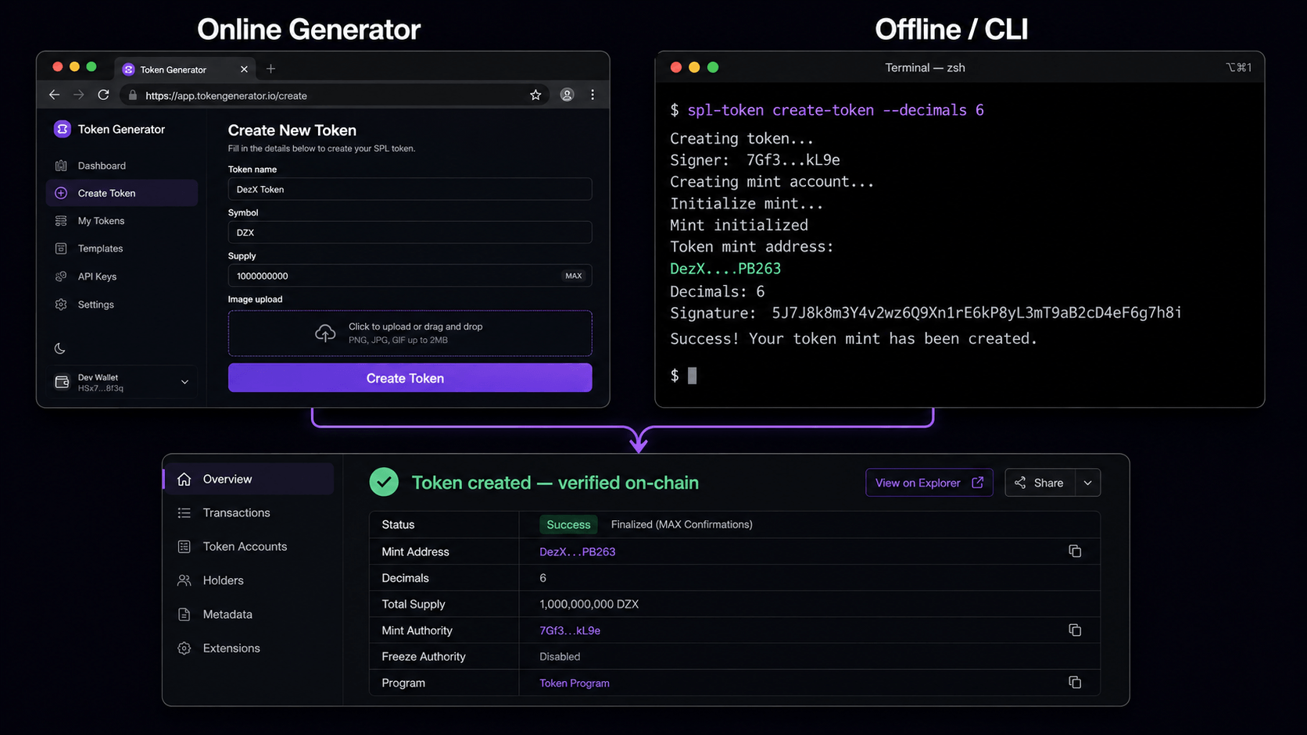Click the spl-token create-token command line

point(836,110)
